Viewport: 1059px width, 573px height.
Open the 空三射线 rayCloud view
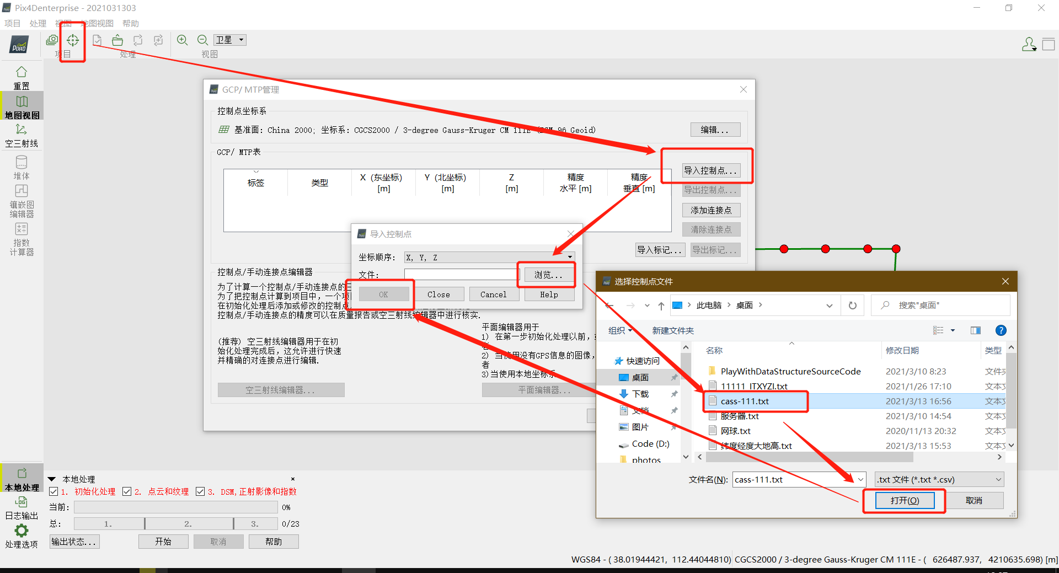pyautogui.click(x=22, y=134)
